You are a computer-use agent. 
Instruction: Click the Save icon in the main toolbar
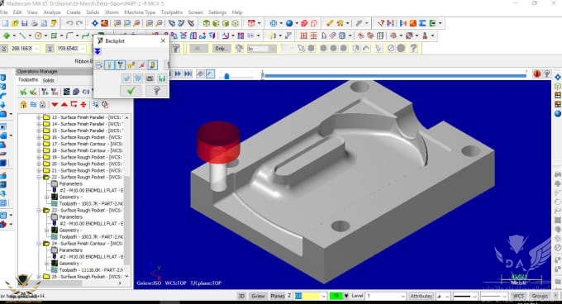pyautogui.click(x=24, y=23)
